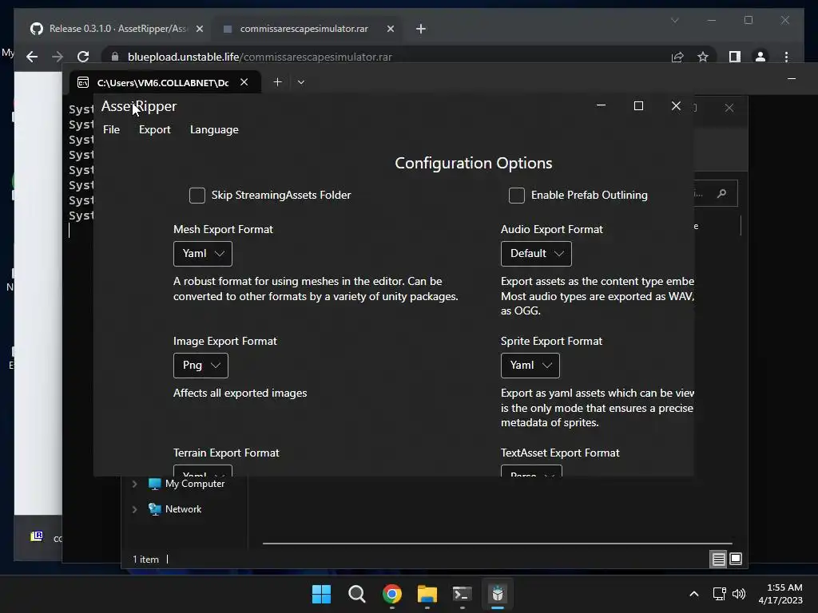This screenshot has width=818, height=613.
Task: Close the terminal tab
Action: 244,82
